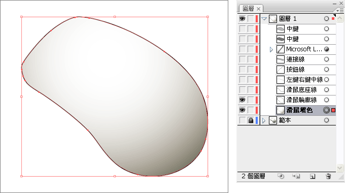Select the Microsoft L... row name
This screenshot has width=345, height=193.
(304, 49)
